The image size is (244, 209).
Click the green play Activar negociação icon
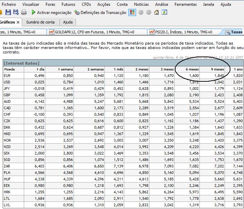[33, 12]
